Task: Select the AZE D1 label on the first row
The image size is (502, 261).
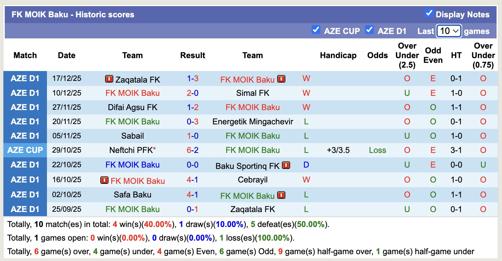Action: (25, 79)
